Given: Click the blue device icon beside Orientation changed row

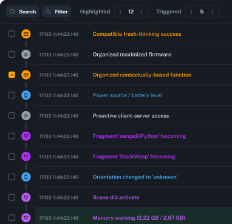Looking at the screenshot, I should [x=26, y=177].
